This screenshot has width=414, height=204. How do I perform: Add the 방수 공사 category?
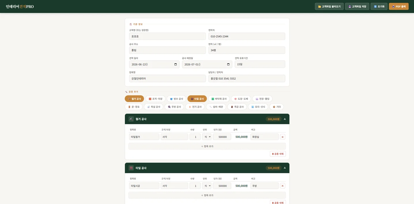click(x=176, y=99)
